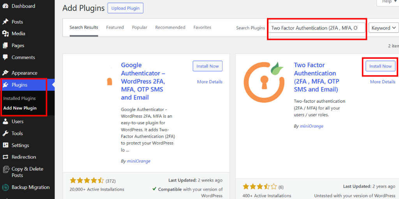This screenshot has height=199, width=399.
Task: Switch to the Favorites tab
Action: [x=202, y=28]
